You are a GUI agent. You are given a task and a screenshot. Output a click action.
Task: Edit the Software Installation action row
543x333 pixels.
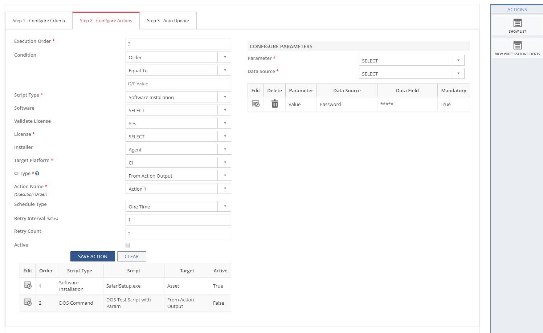point(28,285)
